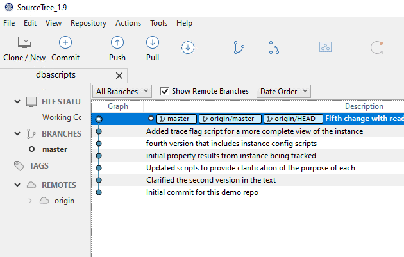Click the Fetch dashed-circle icon

(188, 47)
